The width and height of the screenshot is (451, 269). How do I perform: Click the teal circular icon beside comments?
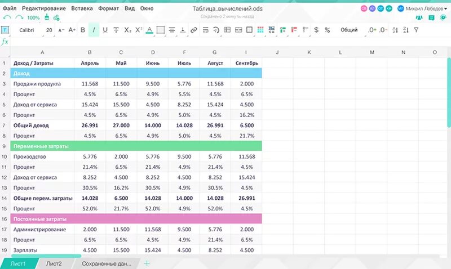point(443,17)
